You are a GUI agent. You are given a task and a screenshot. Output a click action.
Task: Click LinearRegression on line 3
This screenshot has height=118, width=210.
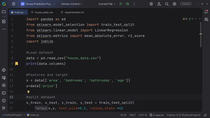(x=111, y=30)
